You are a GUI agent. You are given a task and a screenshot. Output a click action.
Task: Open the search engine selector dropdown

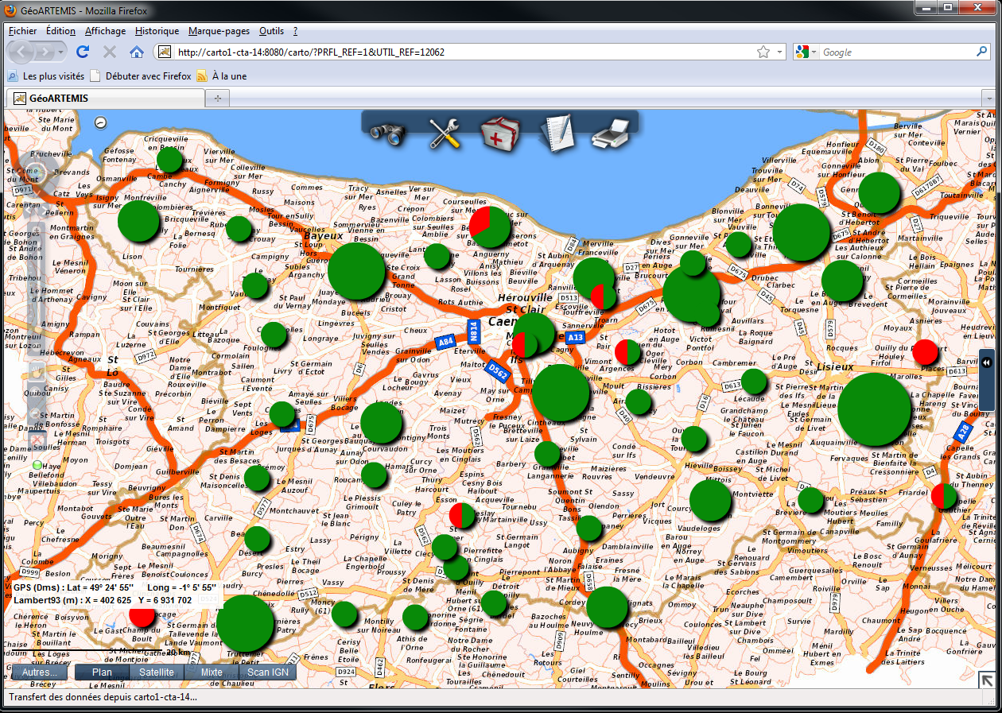click(814, 52)
